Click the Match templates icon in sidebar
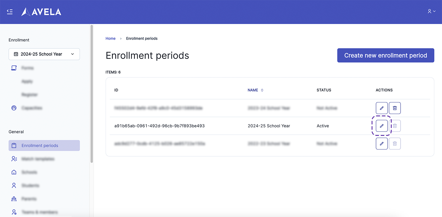 (14, 159)
